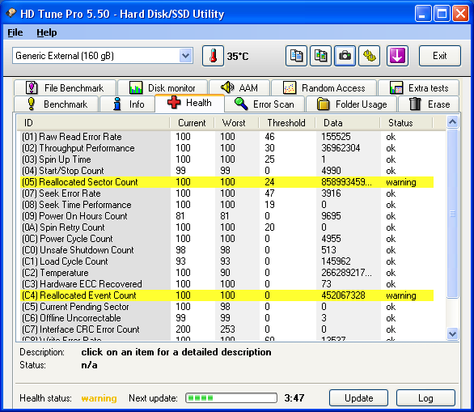Image resolution: width=474 pixels, height=412 pixels.
Task: Open the File menu
Action: coord(15,32)
